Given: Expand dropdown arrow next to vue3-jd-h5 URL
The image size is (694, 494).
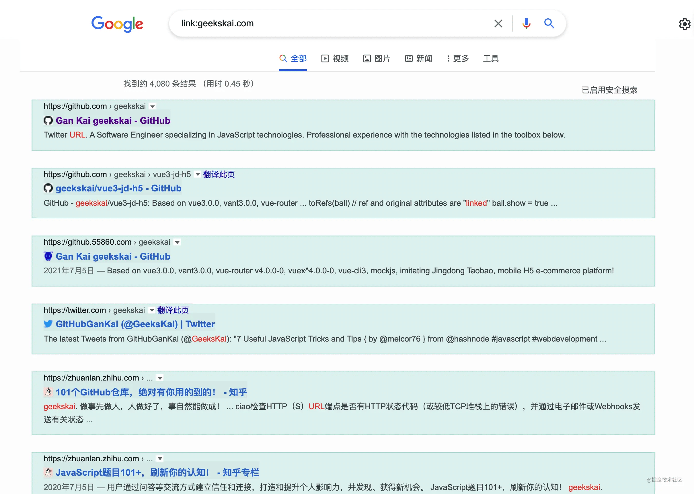Looking at the screenshot, I should tap(198, 175).
